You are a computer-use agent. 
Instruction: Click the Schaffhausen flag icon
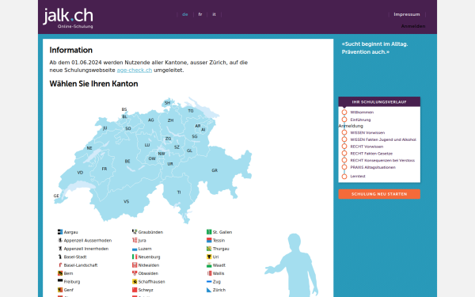pos(135,281)
